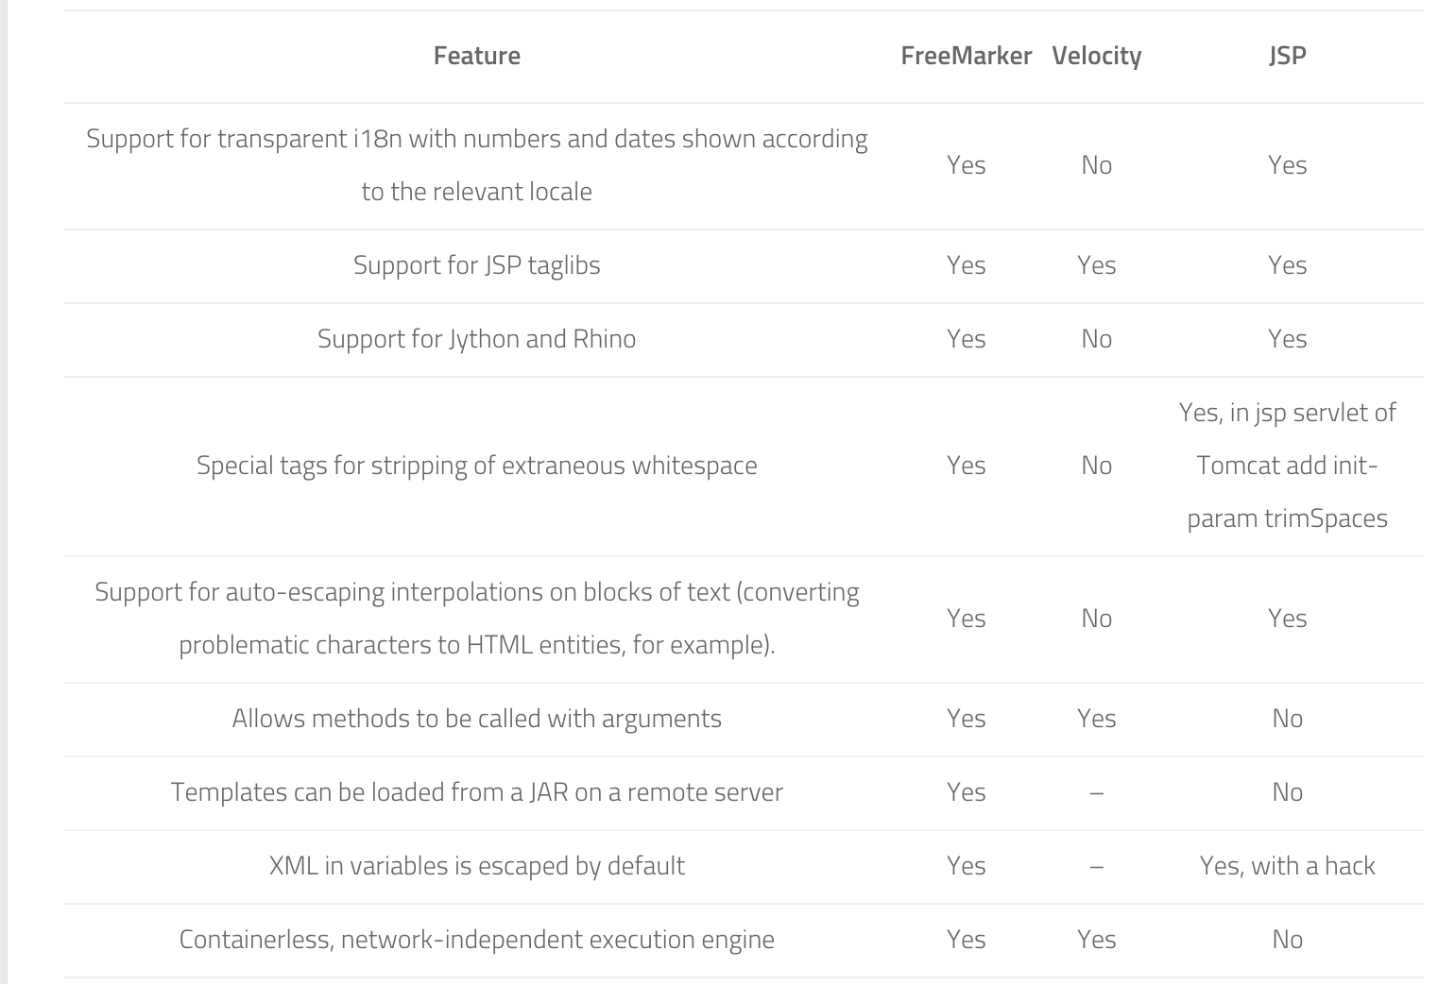
Task: Click the JSP column header
Action: pos(1287,56)
